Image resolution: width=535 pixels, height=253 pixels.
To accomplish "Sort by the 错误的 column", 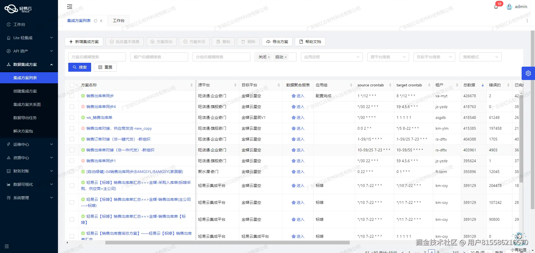I will 508,85.
